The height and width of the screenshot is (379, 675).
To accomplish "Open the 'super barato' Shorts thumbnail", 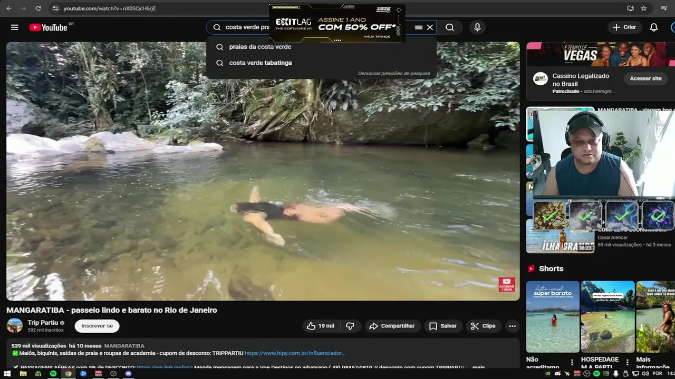I will point(553,317).
